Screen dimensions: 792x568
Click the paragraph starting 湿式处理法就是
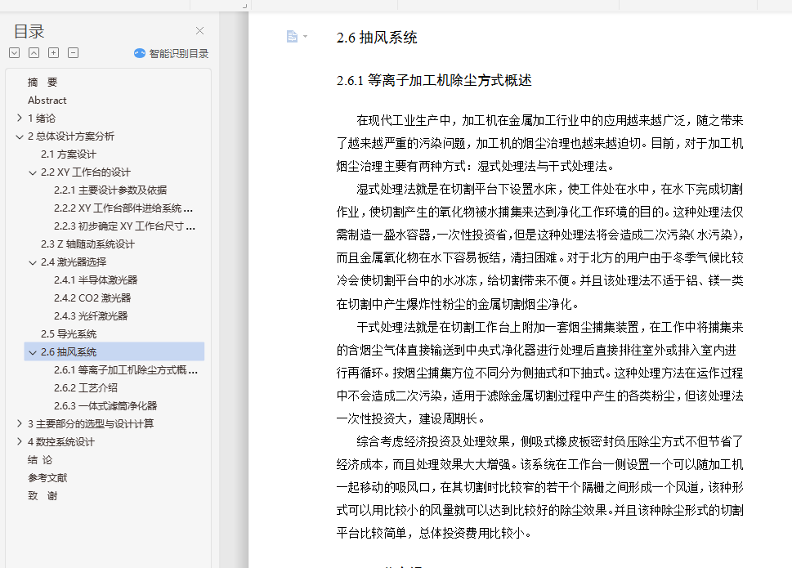(x=540, y=246)
